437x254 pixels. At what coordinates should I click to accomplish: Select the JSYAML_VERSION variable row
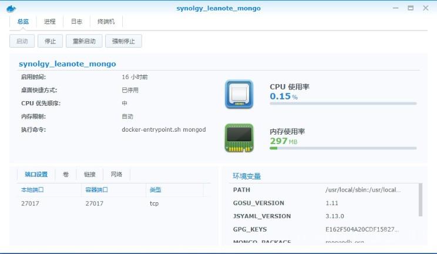323,216
